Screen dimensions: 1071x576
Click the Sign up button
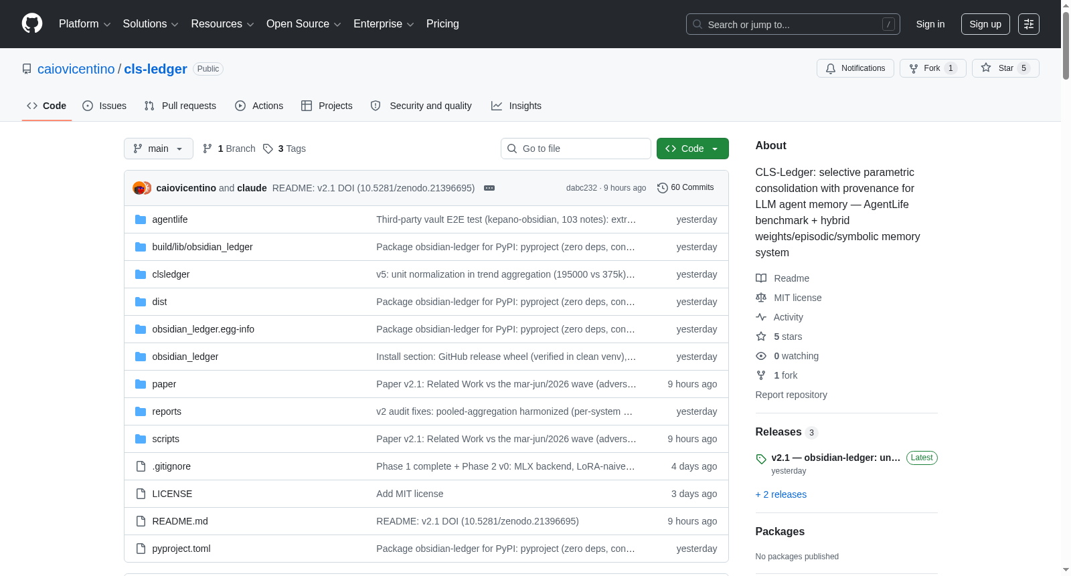point(985,24)
